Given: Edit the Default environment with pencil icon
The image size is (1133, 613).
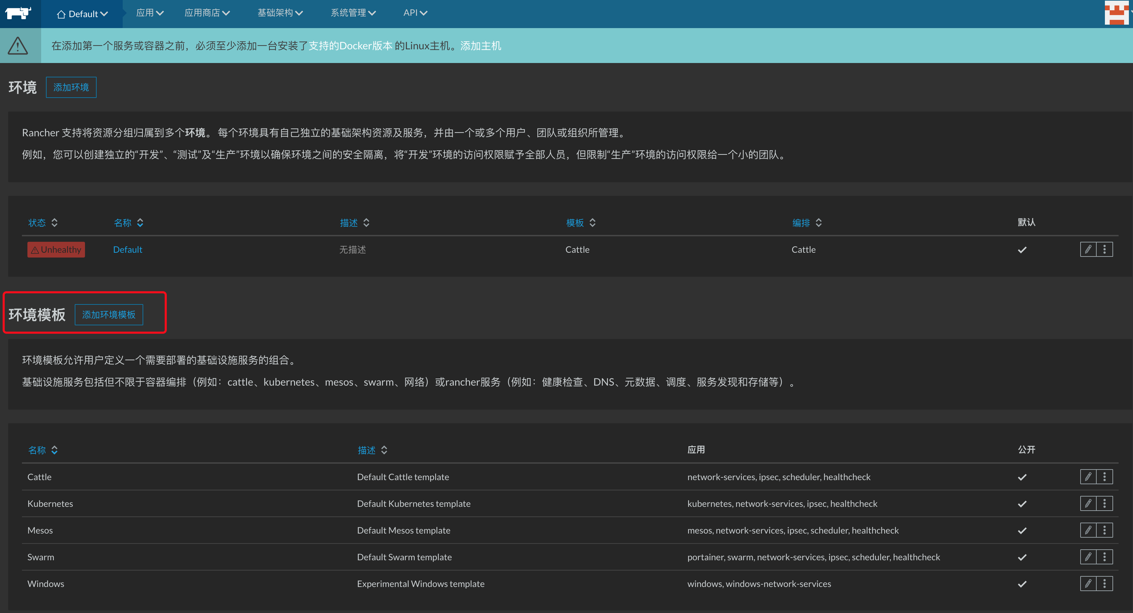Looking at the screenshot, I should pos(1088,250).
